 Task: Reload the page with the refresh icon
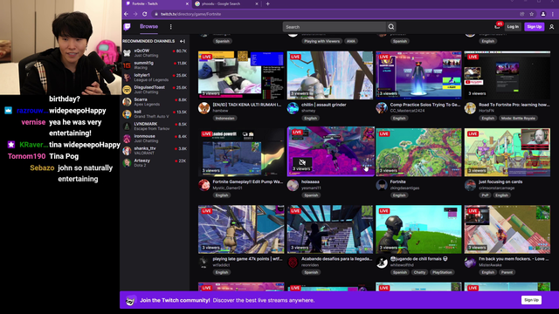[145, 14]
